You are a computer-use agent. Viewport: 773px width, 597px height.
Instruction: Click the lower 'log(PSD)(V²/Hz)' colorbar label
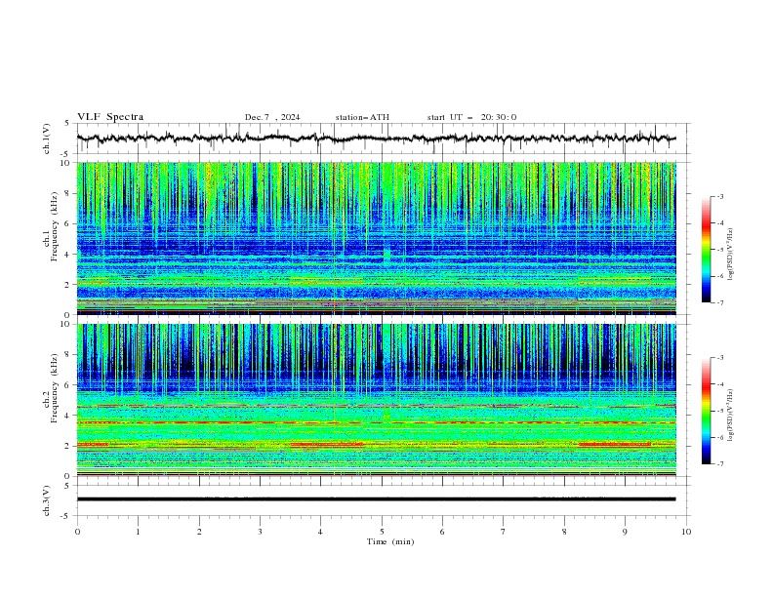coord(730,415)
